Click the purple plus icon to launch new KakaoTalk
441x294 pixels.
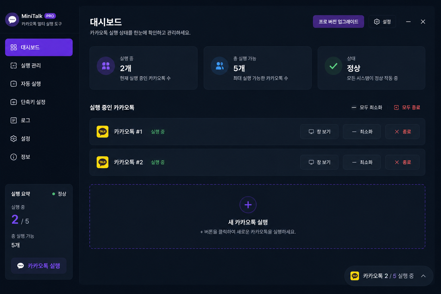point(248,205)
